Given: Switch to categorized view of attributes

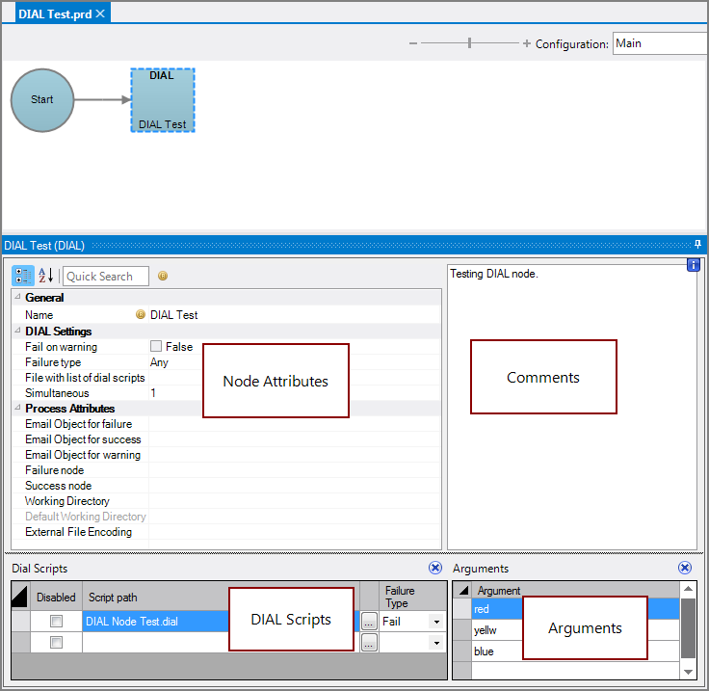Looking at the screenshot, I should 22,276.
